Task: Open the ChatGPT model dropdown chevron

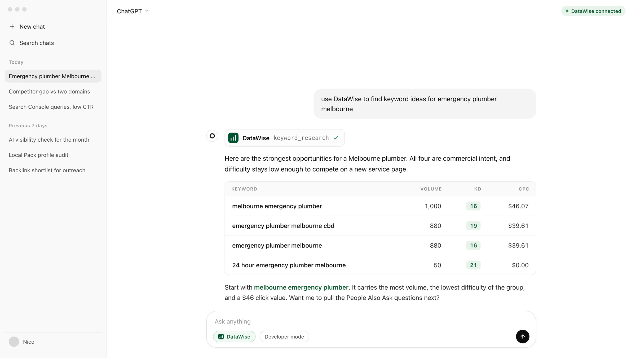Action: [147, 11]
